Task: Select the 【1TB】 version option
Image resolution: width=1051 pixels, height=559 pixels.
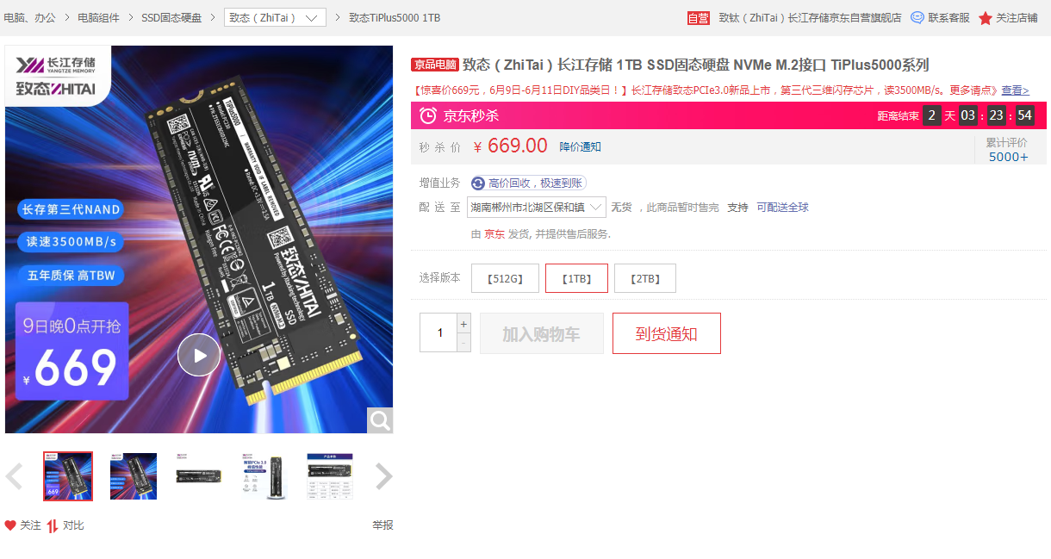Action: pyautogui.click(x=576, y=278)
